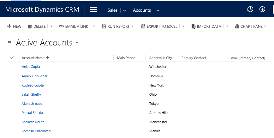
Task: Open the Pankaj Shukla account
Action: tap(32, 113)
